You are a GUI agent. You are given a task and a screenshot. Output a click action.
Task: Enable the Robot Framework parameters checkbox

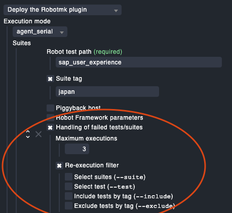point(50,118)
